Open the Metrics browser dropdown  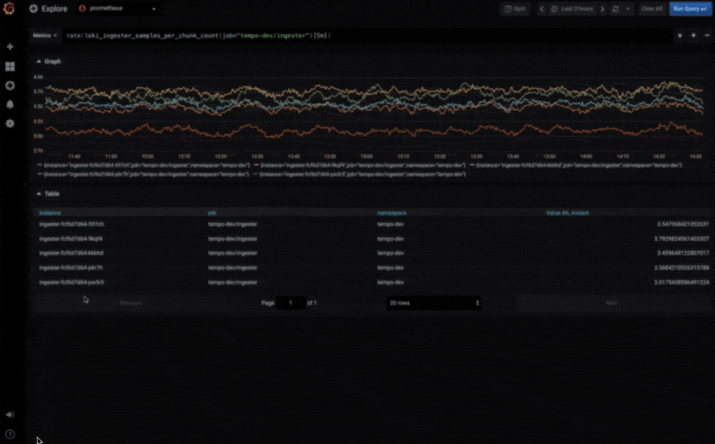pos(45,36)
